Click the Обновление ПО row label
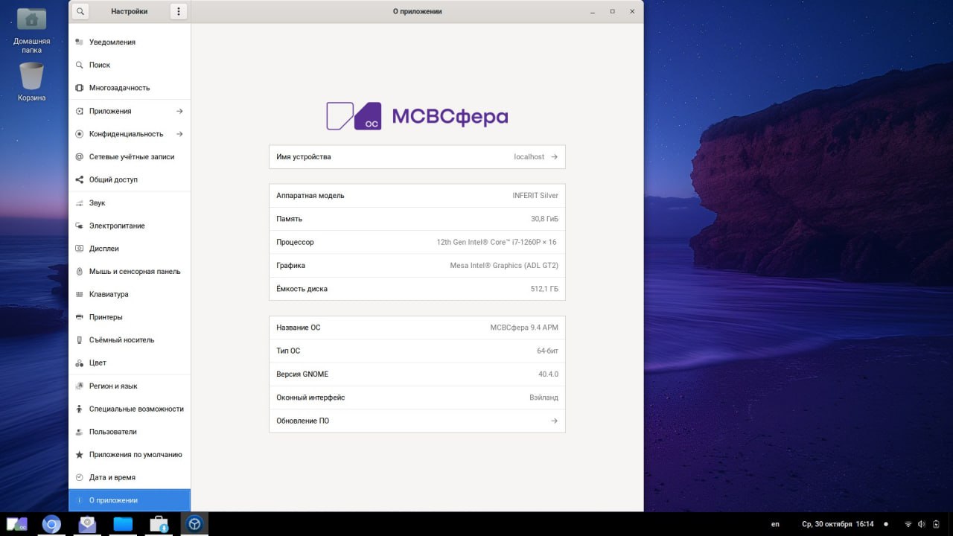Viewport: 953px width, 536px height. [302, 421]
